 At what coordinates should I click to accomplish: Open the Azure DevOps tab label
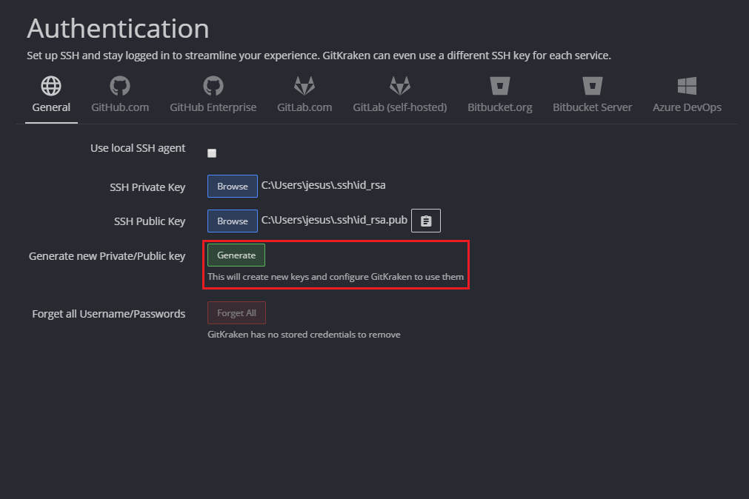[687, 107]
